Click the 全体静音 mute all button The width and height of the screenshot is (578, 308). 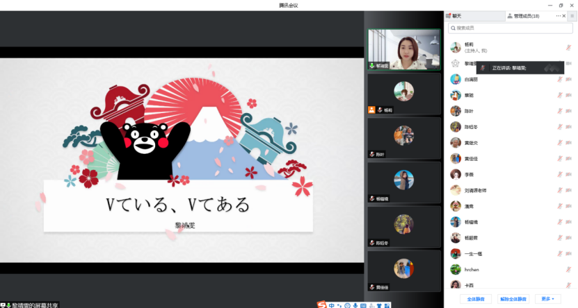click(476, 299)
